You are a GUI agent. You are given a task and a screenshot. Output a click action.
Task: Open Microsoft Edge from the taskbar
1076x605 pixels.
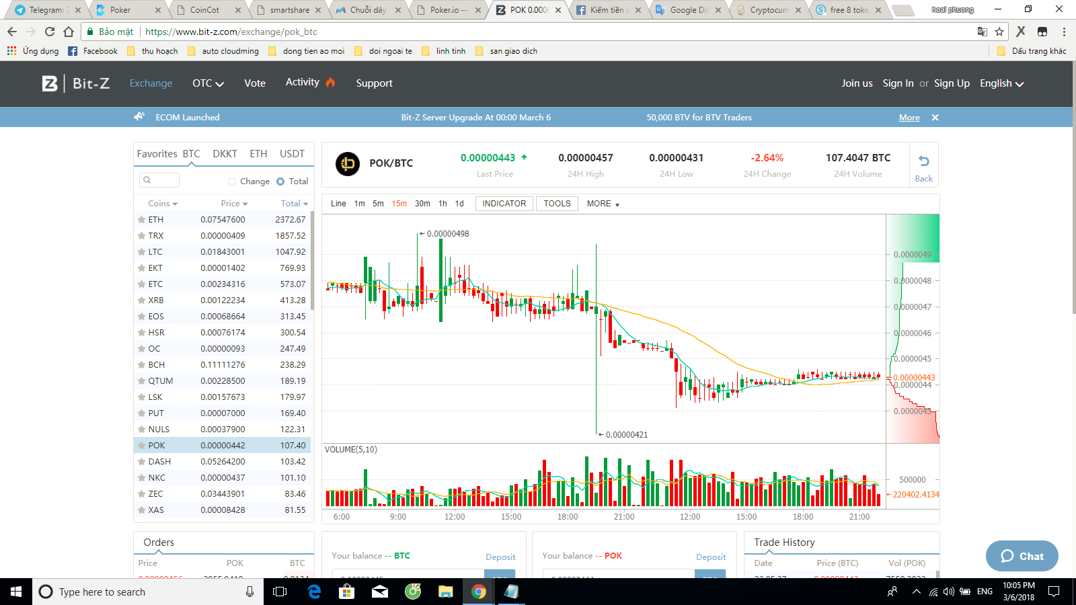click(x=314, y=592)
